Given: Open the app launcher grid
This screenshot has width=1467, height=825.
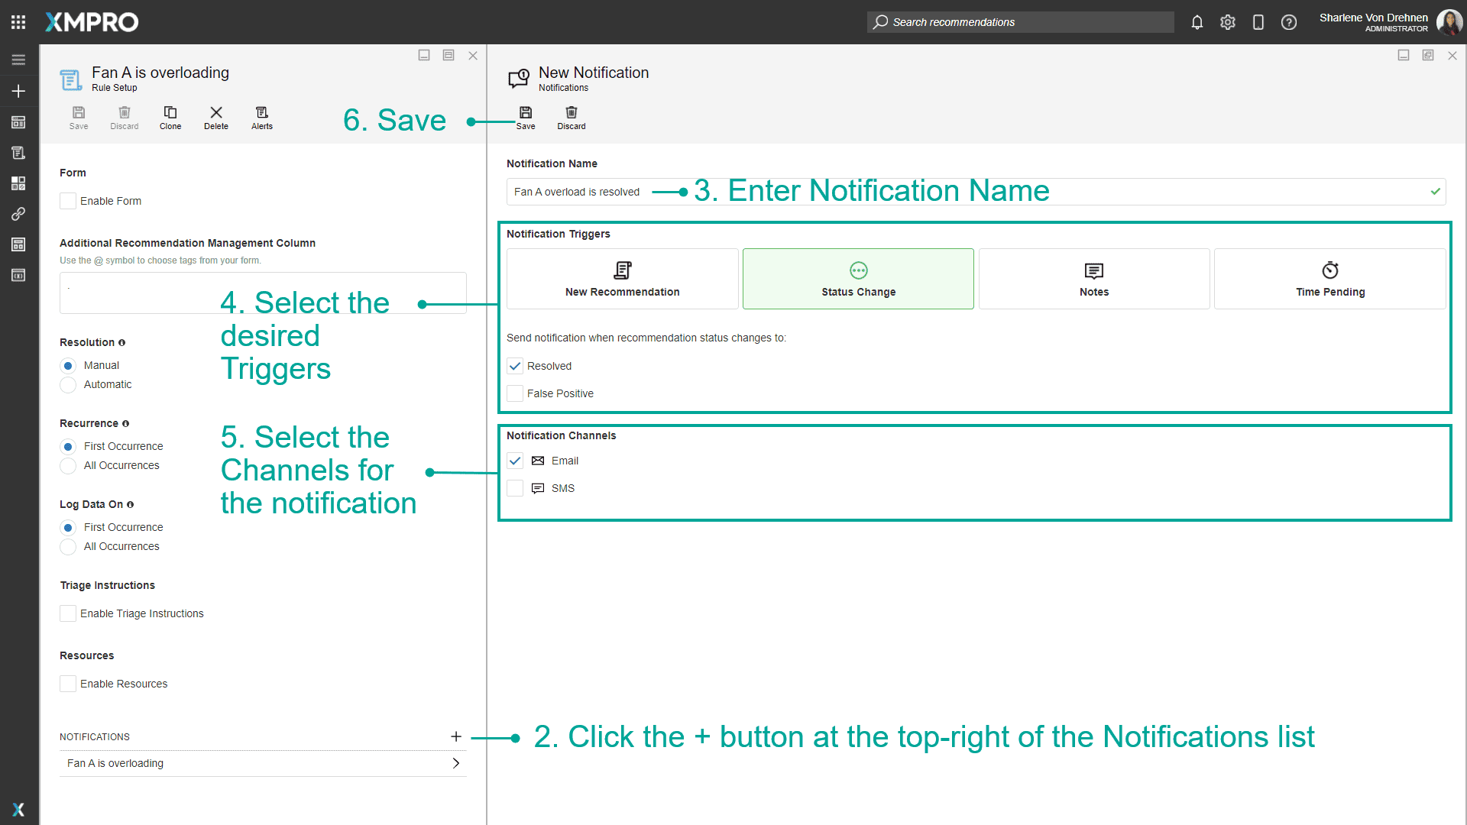Looking at the screenshot, I should (18, 22).
